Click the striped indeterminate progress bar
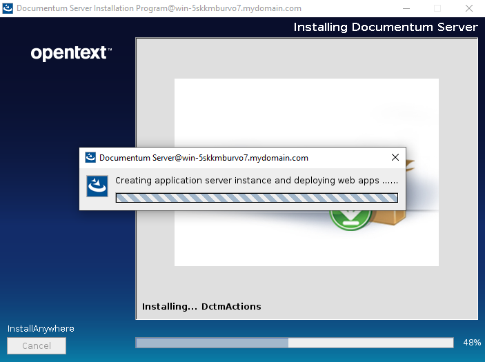This screenshot has width=485, height=362. [x=257, y=198]
